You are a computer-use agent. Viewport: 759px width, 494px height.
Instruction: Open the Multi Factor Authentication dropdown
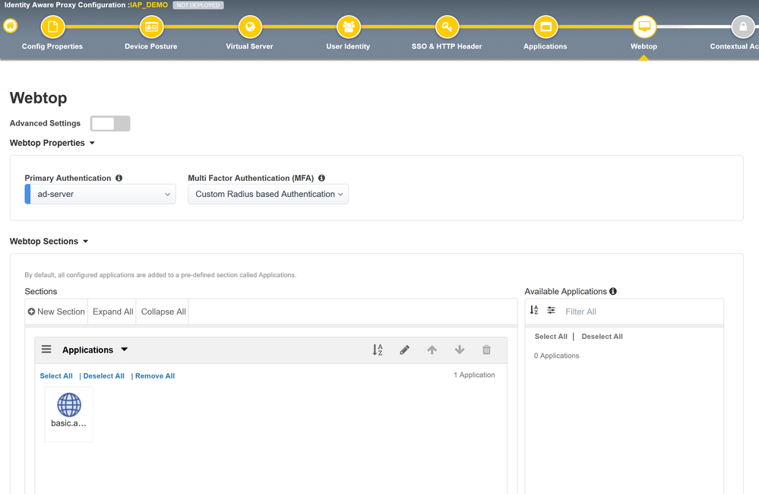[x=268, y=195]
